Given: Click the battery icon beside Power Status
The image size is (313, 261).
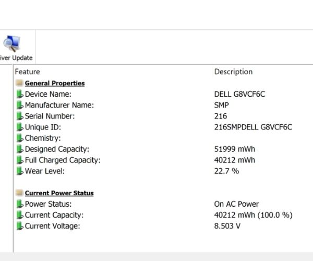Looking at the screenshot, I should (x=20, y=204).
